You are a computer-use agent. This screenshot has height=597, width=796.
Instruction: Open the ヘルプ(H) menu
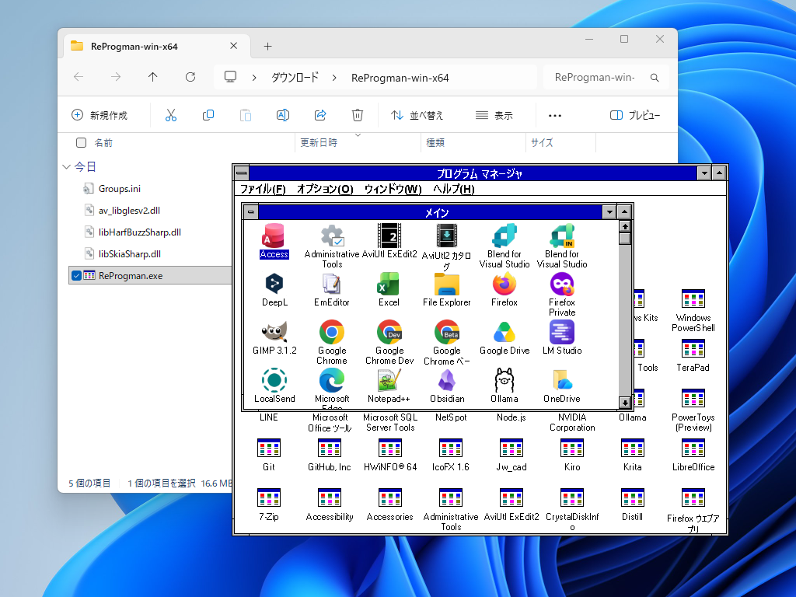(x=454, y=189)
